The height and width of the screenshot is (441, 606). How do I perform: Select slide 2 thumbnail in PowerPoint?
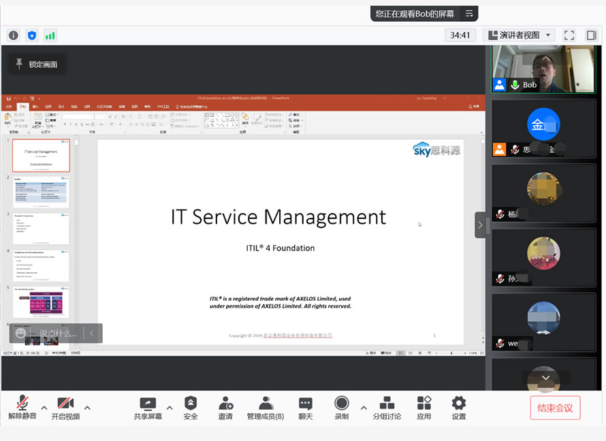coord(41,192)
